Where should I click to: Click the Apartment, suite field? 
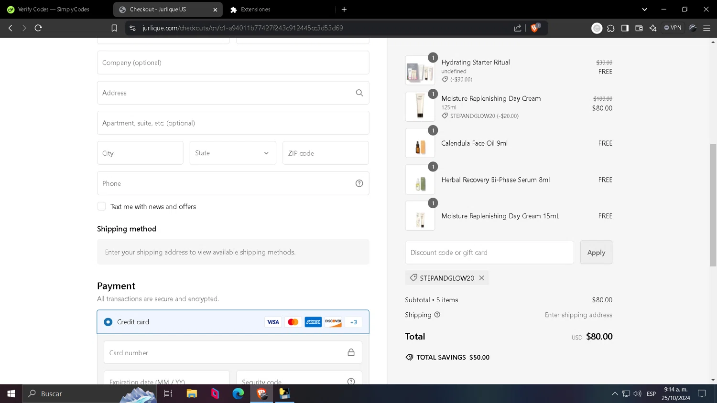233,123
